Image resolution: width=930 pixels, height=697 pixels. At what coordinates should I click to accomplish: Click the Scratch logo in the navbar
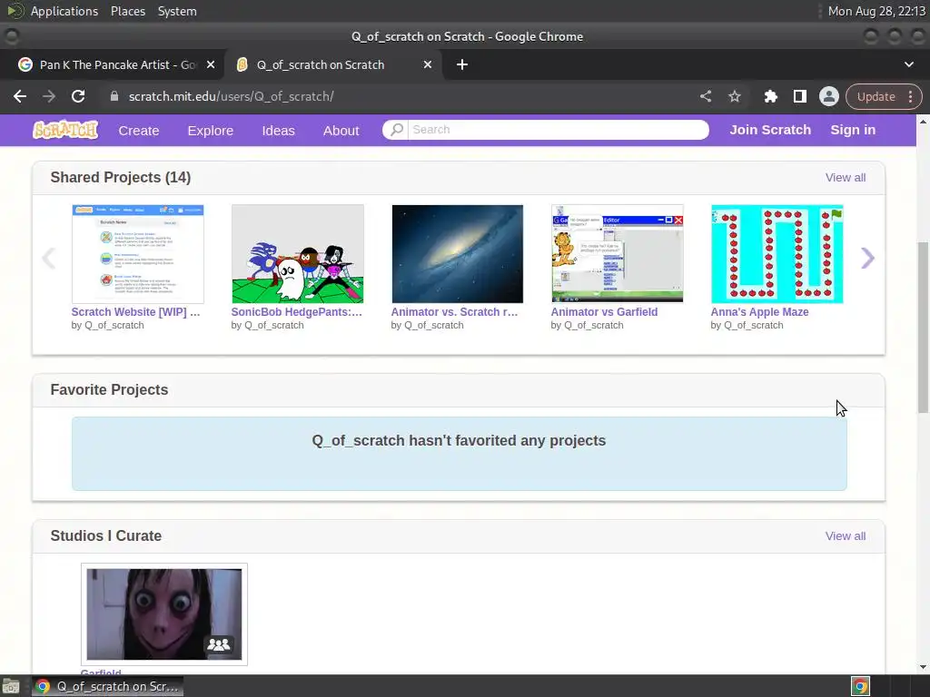click(x=65, y=130)
